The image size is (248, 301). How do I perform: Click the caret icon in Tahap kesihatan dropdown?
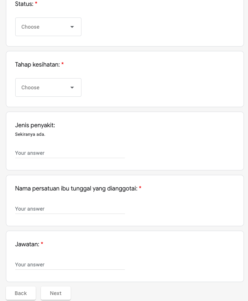[72, 87]
